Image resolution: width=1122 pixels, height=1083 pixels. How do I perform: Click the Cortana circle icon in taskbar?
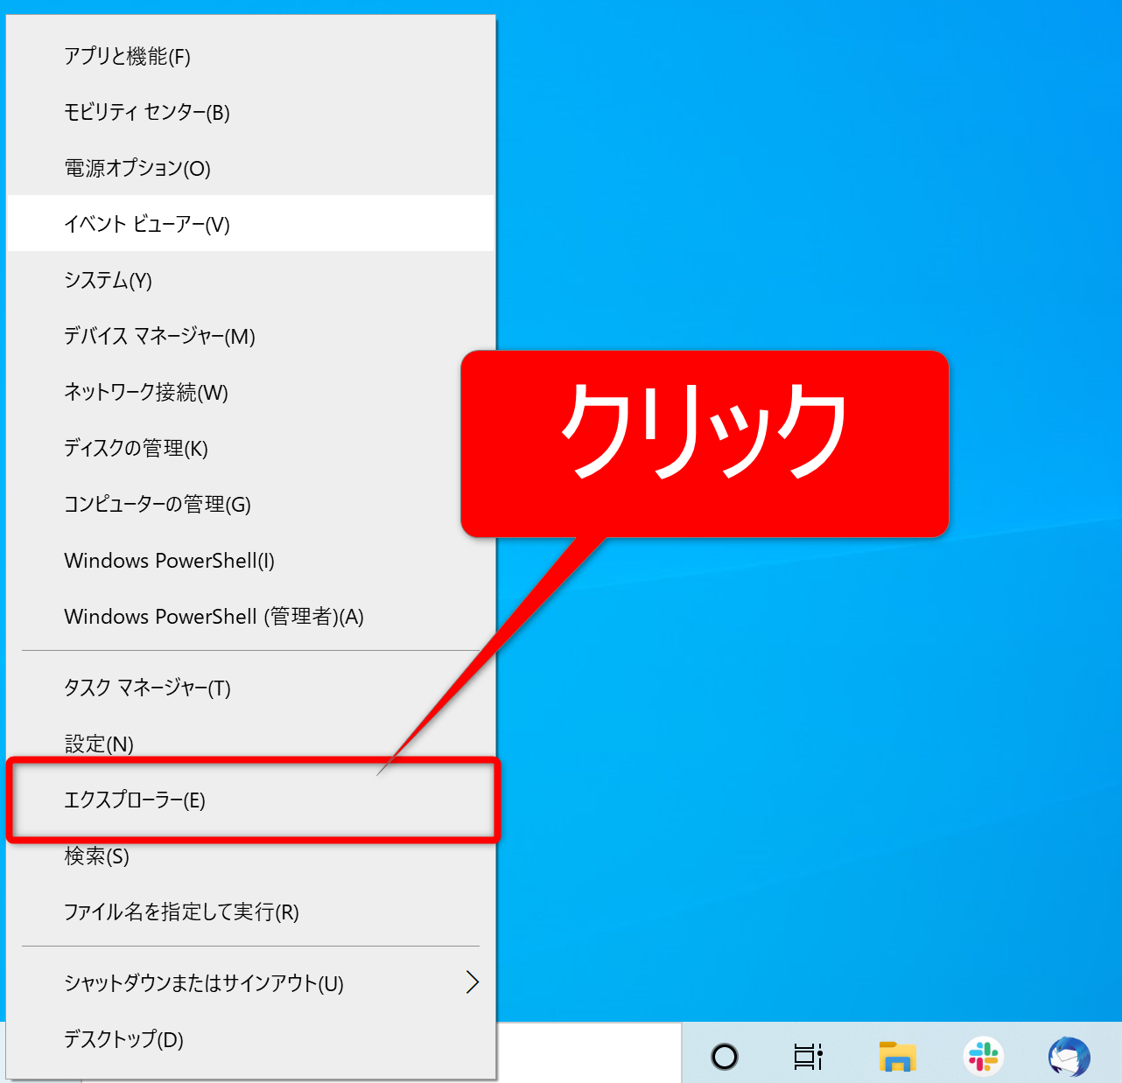(725, 1057)
